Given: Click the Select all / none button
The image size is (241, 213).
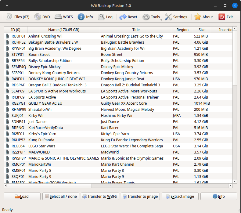Looking at the screenshot, I should tap(61, 196).
